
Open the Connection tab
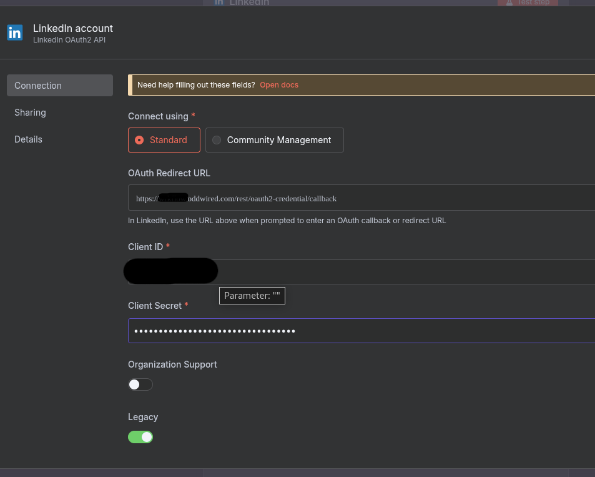(x=60, y=86)
